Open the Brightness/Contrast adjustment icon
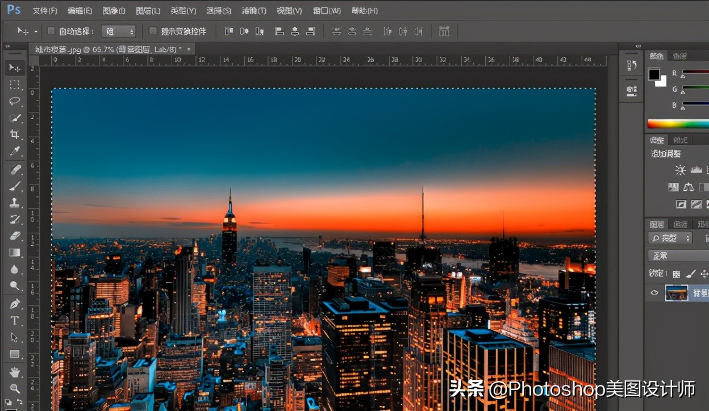The height and width of the screenshot is (411, 709). [x=679, y=170]
